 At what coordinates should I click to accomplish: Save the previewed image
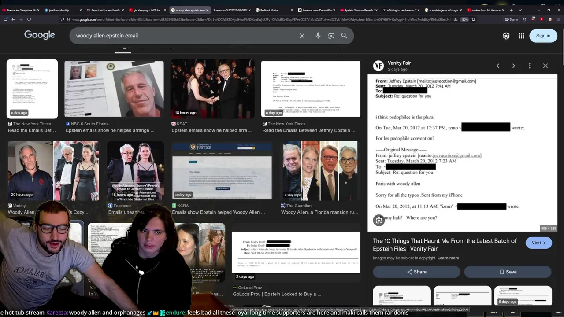[508, 272]
